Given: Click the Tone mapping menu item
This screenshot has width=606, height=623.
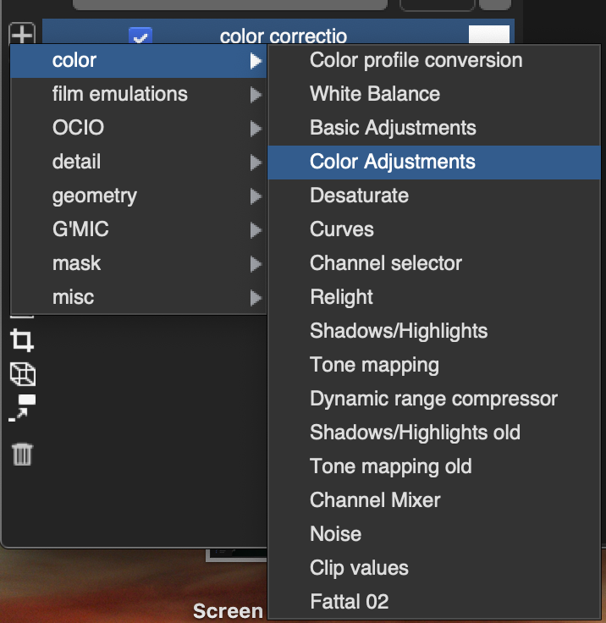Looking at the screenshot, I should (374, 365).
